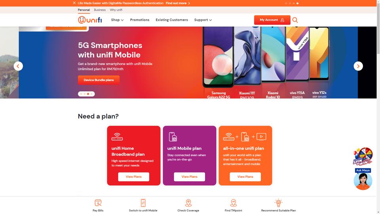Jump to last announcement banner dot
380x214 pixels.
click(297, 4)
